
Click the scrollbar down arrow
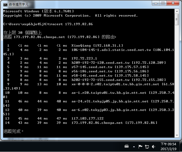tap(177, 135)
